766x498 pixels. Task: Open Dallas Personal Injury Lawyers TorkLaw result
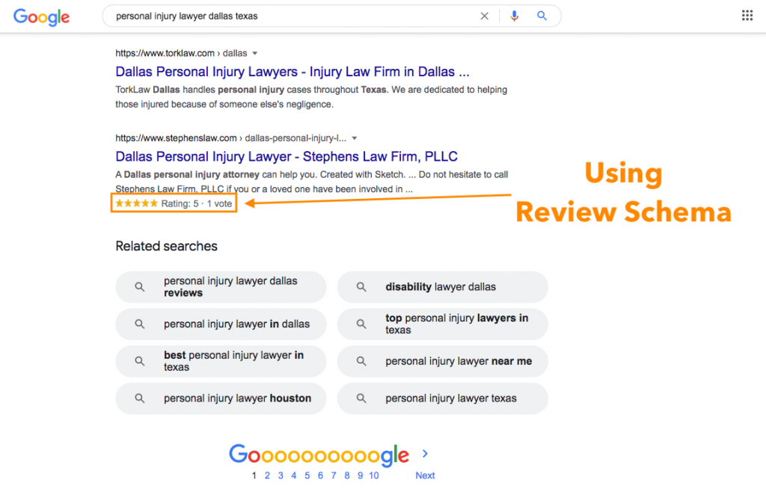[292, 72]
